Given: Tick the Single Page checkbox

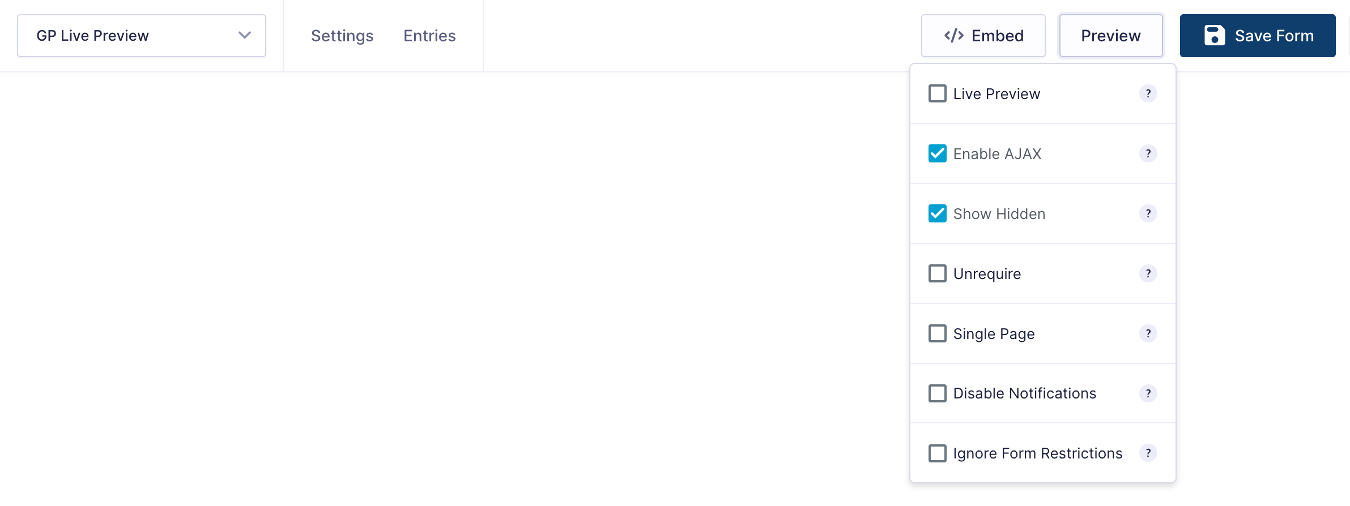Looking at the screenshot, I should pyautogui.click(x=938, y=333).
